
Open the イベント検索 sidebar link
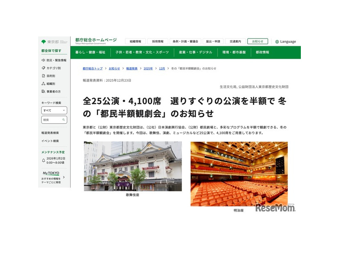coord(49,140)
